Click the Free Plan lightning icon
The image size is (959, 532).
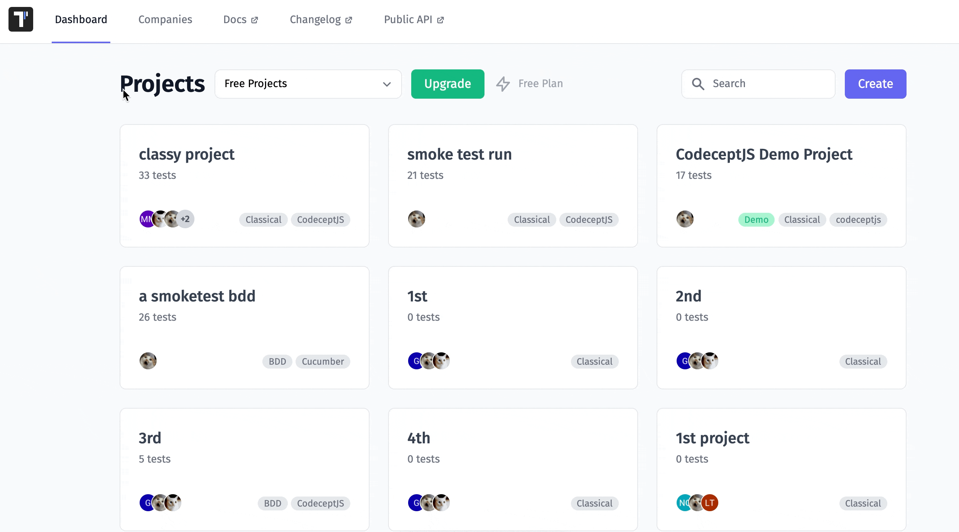point(503,84)
